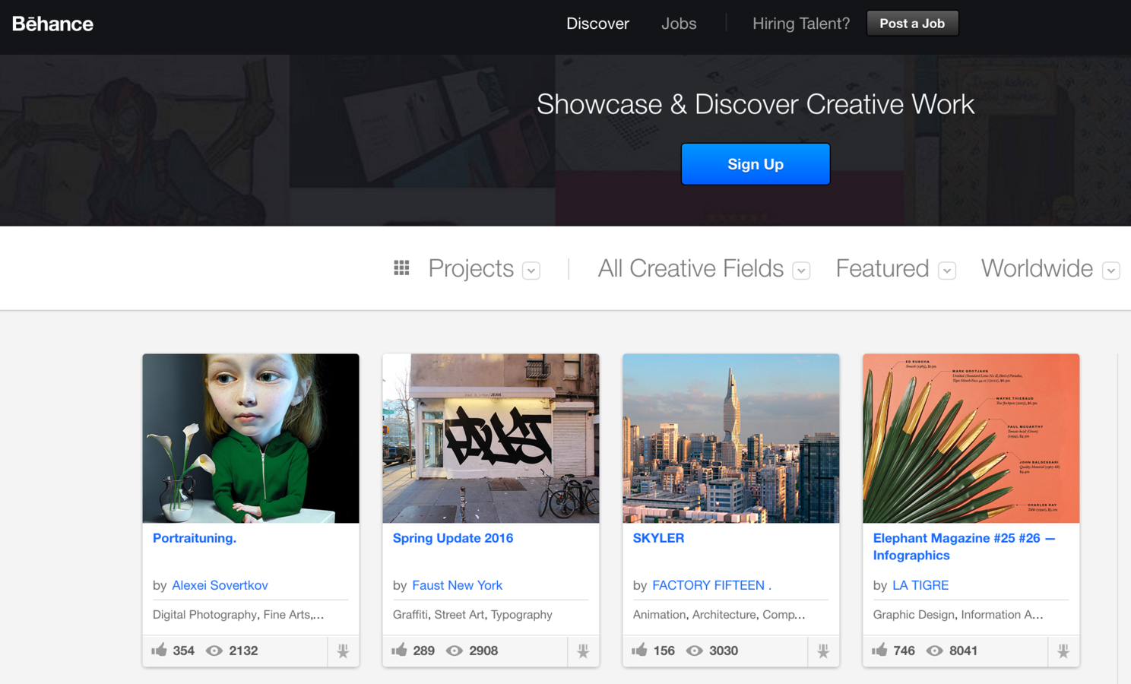Screen dimensions: 1131x684
Task: Click the city skyline thumbnail
Action: 731,439
